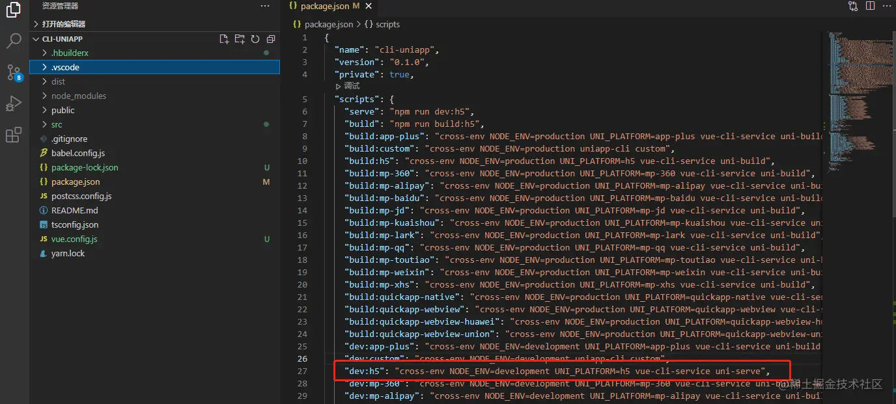The height and width of the screenshot is (404, 896).
Task: Click the 调试 debug code lens
Action: (348, 86)
